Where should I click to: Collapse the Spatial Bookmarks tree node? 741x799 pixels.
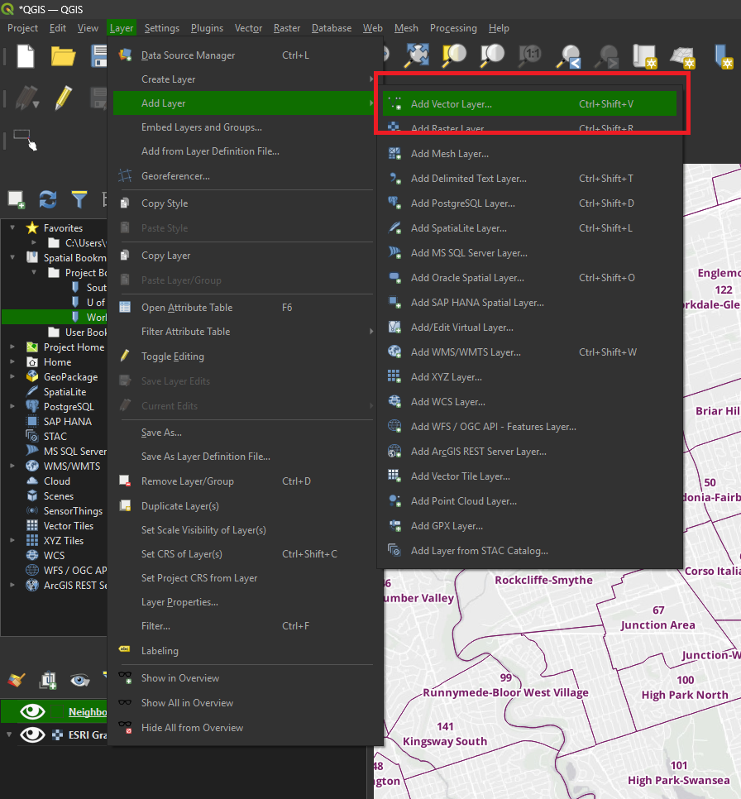click(12, 257)
